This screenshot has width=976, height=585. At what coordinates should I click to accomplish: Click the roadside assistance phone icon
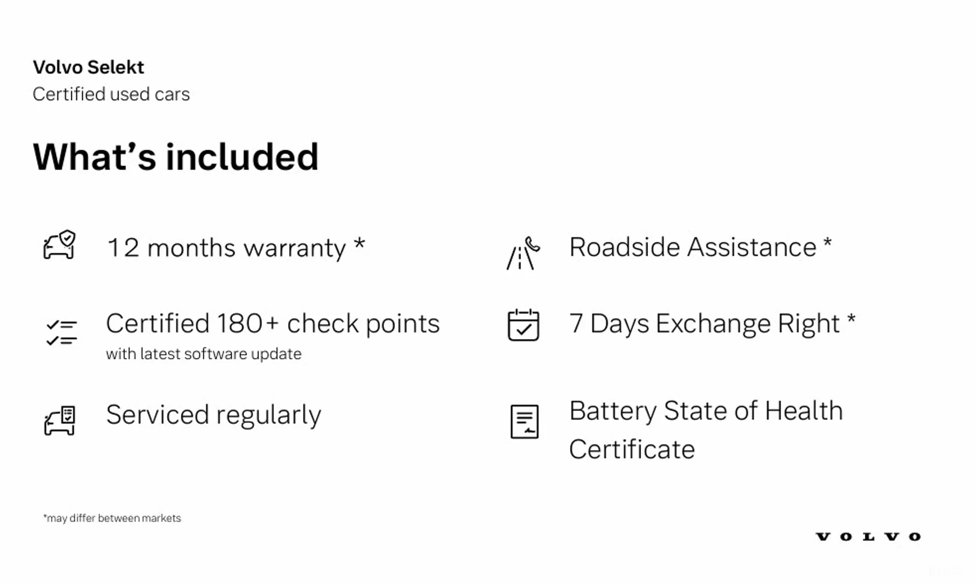[x=523, y=253]
